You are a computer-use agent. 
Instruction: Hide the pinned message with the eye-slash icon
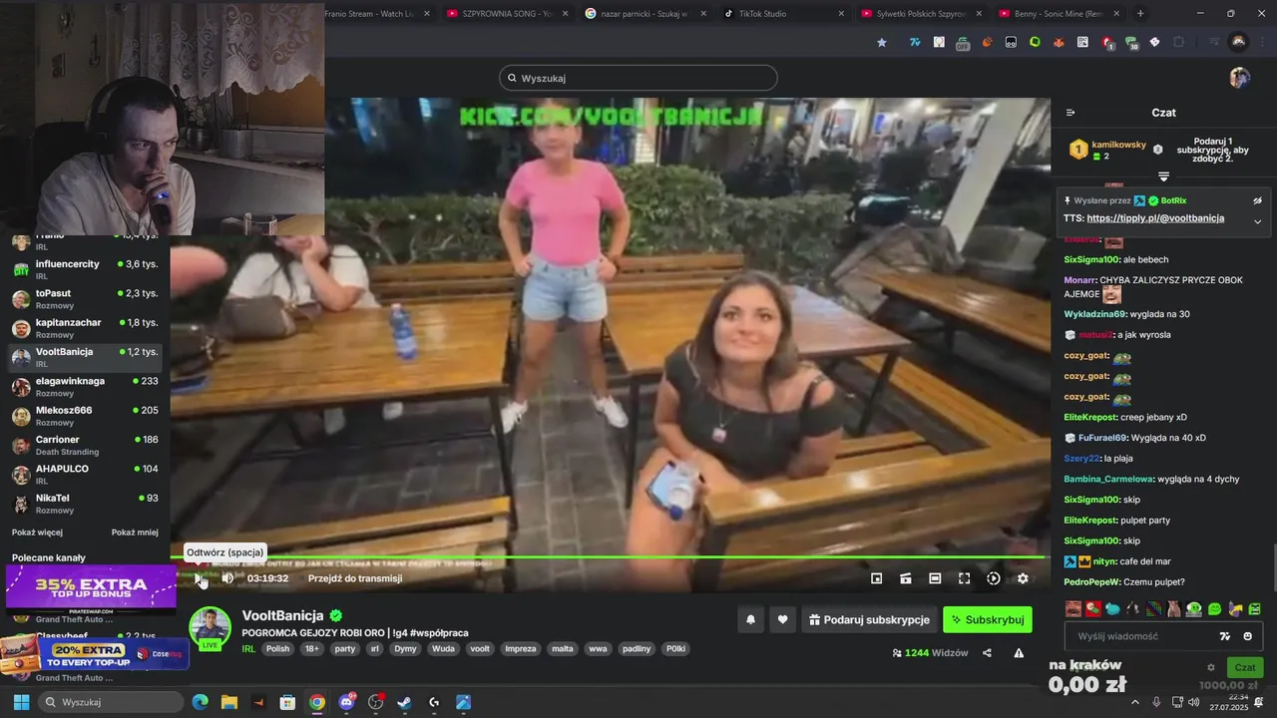coord(1257,200)
